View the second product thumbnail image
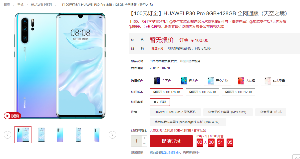This screenshot has height=159, width=300. click(x=41, y=135)
